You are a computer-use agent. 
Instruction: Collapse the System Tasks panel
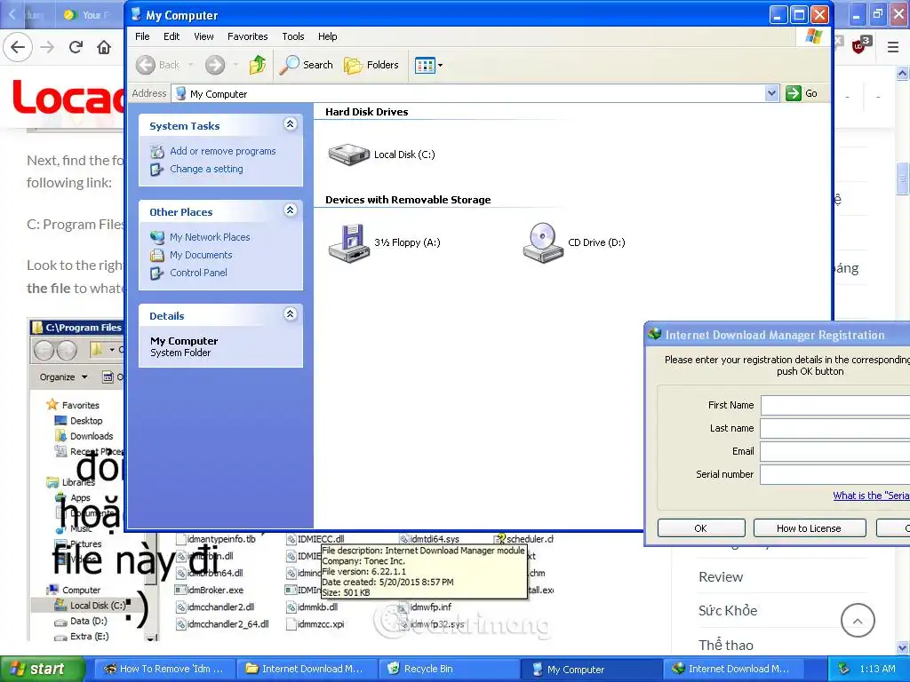coord(291,124)
